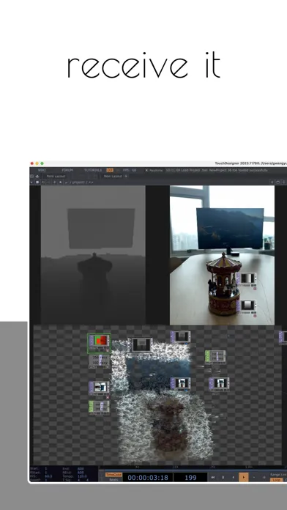Step one frame backward in the timeline
This screenshot has height=510, width=287.
[x=233, y=477]
